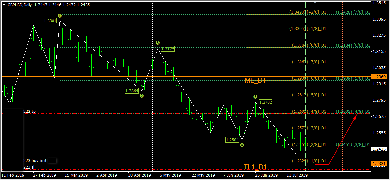Click the green (1.2939) [5/8]_D1 label
Image resolution: width=390 pixels, height=180 pixels.
pyautogui.click(x=353, y=78)
